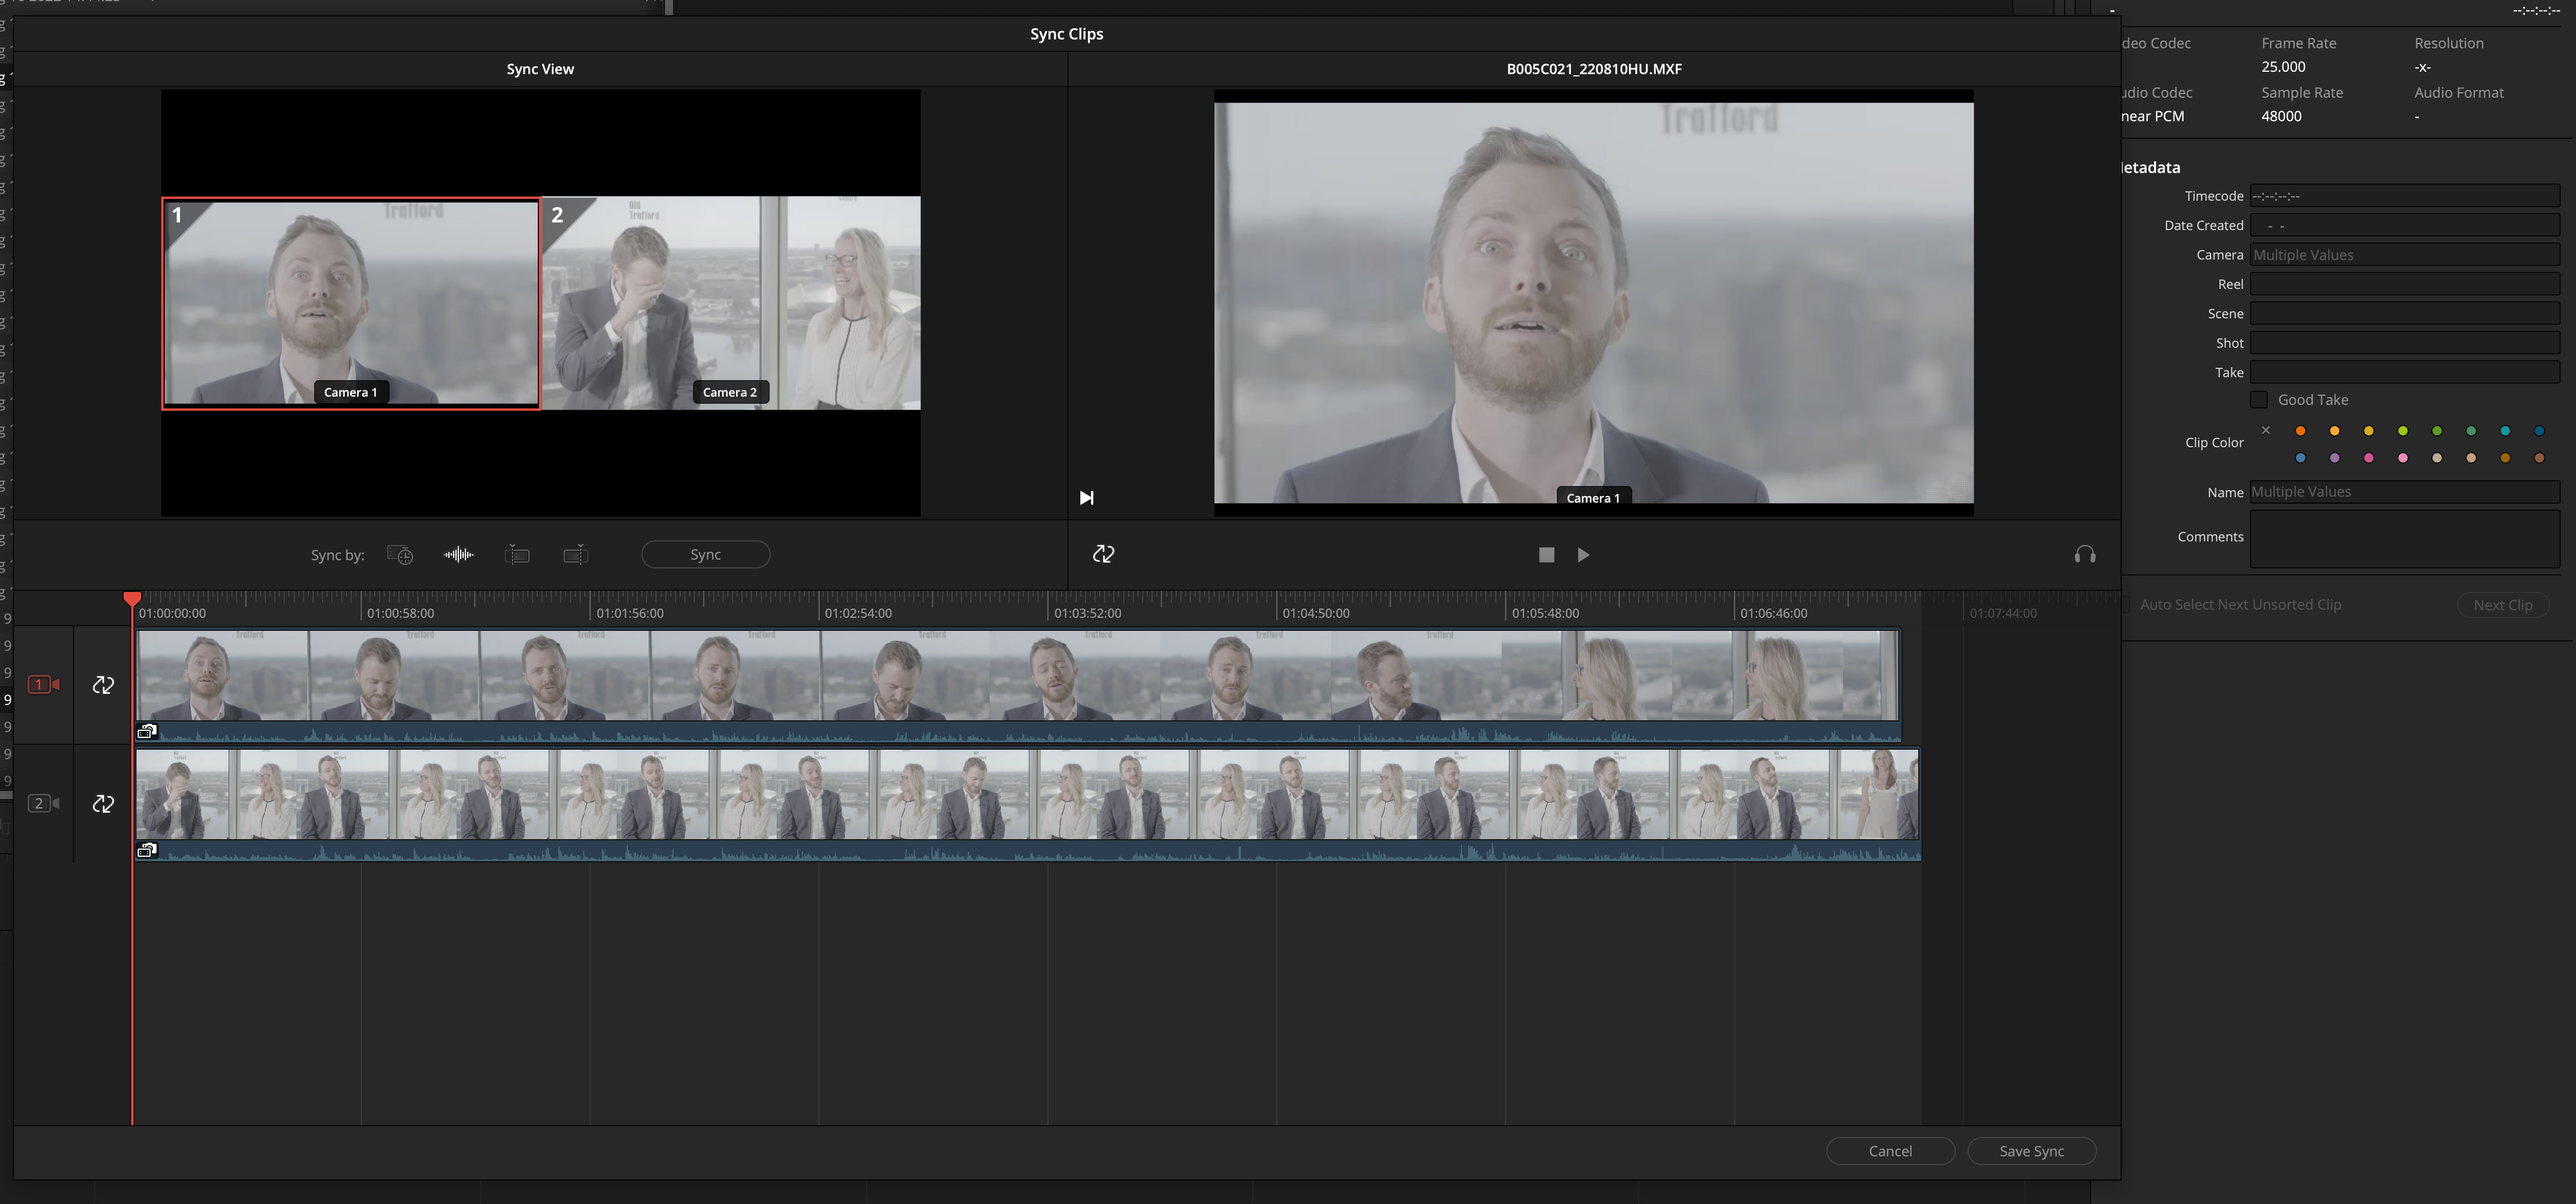This screenshot has width=2576, height=1204.
Task: Choose the brown clip color swatch
Action: 2539,458
